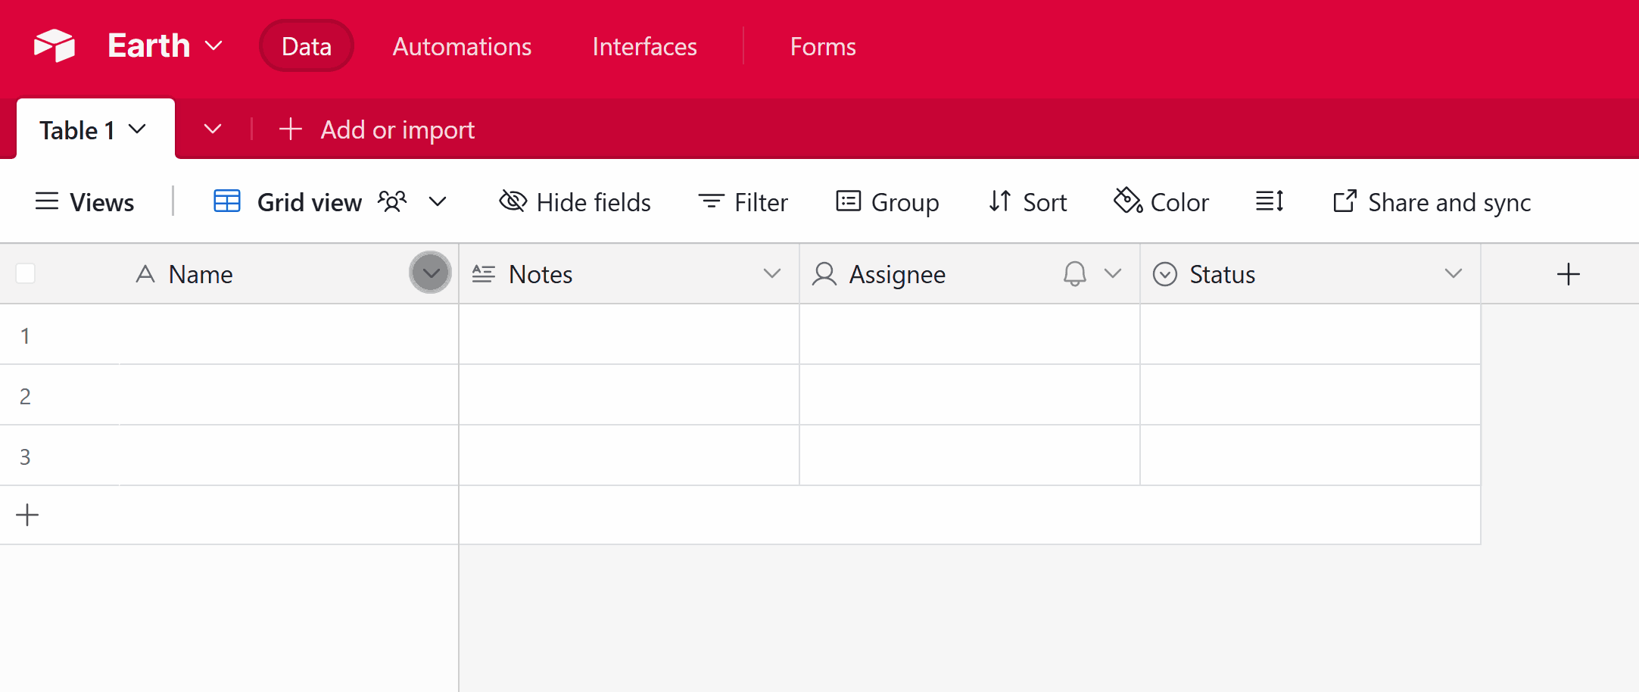This screenshot has width=1639, height=692.
Task: Open the Forms tab
Action: pyautogui.click(x=823, y=46)
